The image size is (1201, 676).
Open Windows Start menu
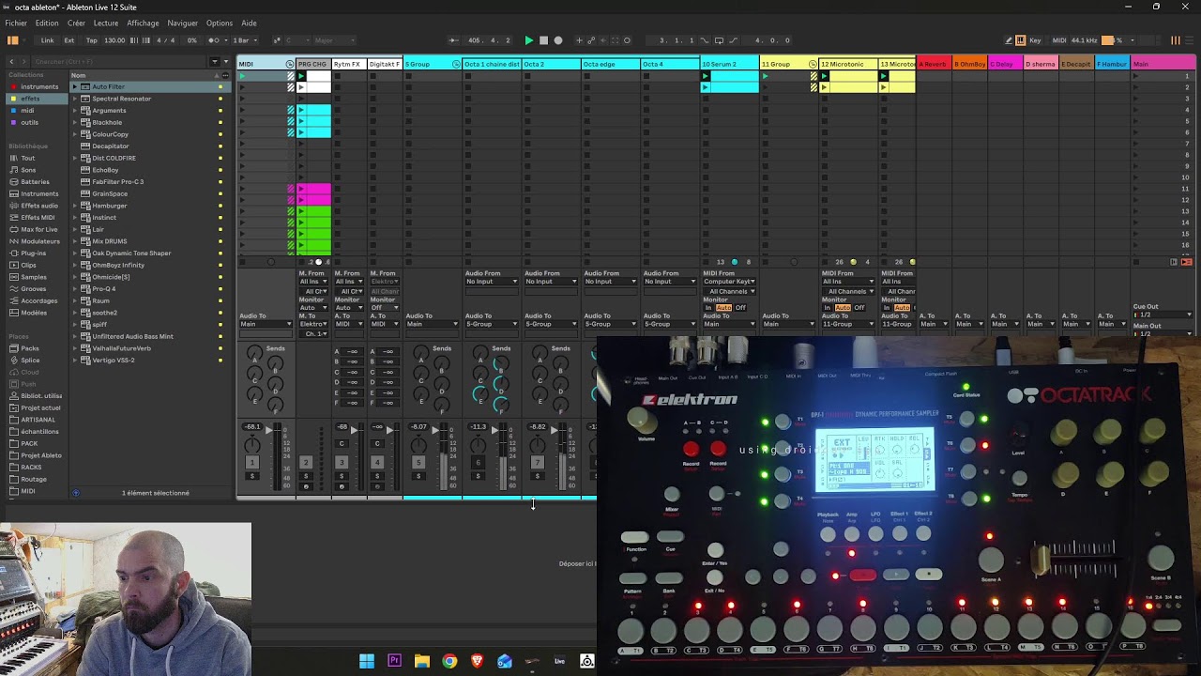(367, 661)
